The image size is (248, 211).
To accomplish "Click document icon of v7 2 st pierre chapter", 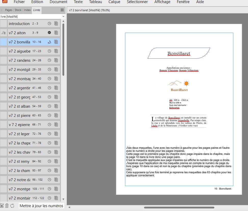I will point(56,115).
